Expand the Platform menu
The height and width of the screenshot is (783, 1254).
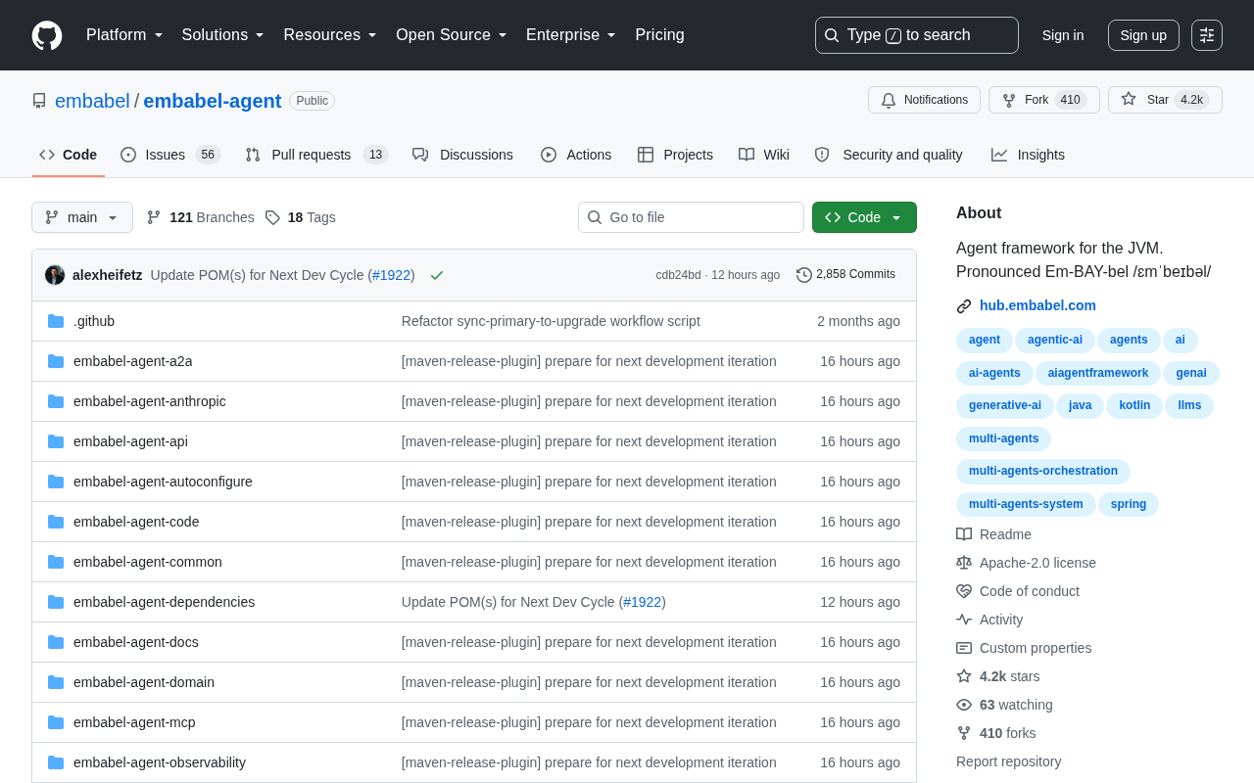[124, 35]
